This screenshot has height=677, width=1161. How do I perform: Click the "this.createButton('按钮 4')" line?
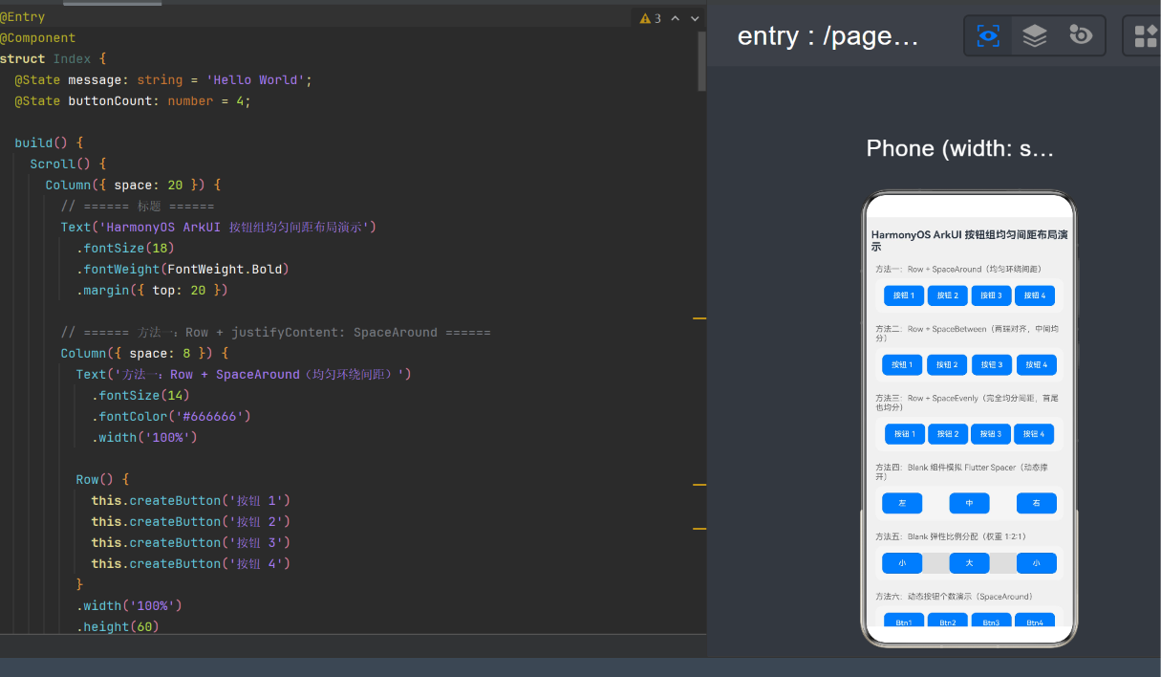[190, 563]
